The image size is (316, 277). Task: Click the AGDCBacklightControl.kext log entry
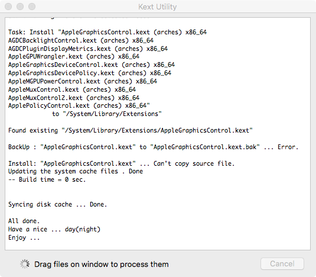tap(81, 40)
